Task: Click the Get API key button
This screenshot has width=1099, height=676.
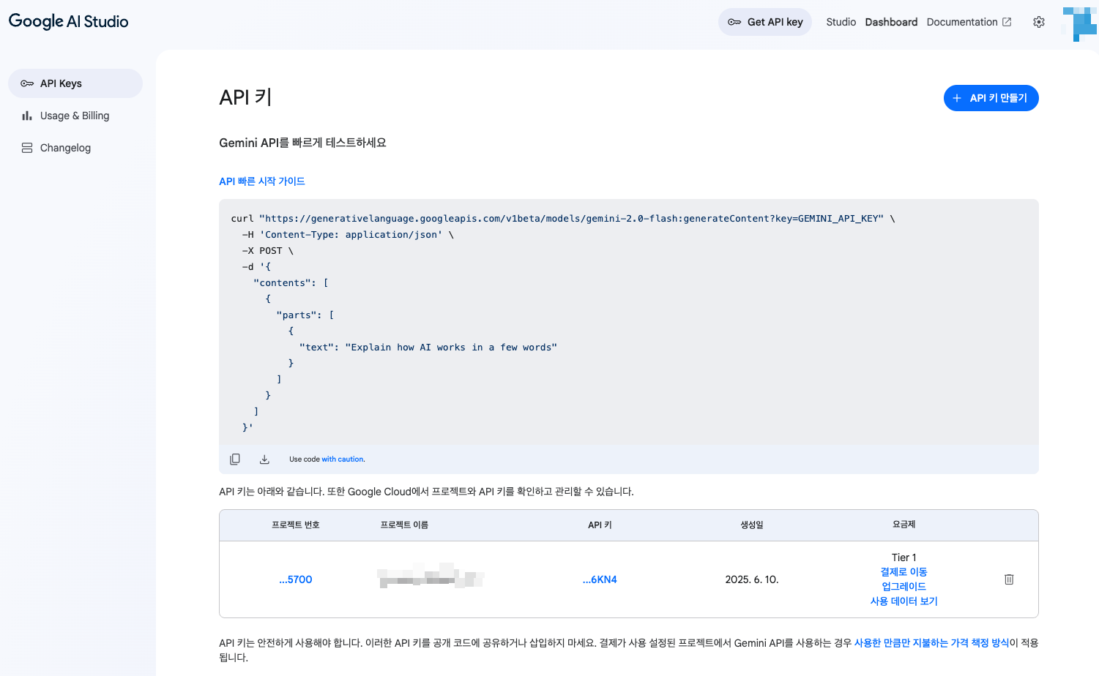Action: 764,22
